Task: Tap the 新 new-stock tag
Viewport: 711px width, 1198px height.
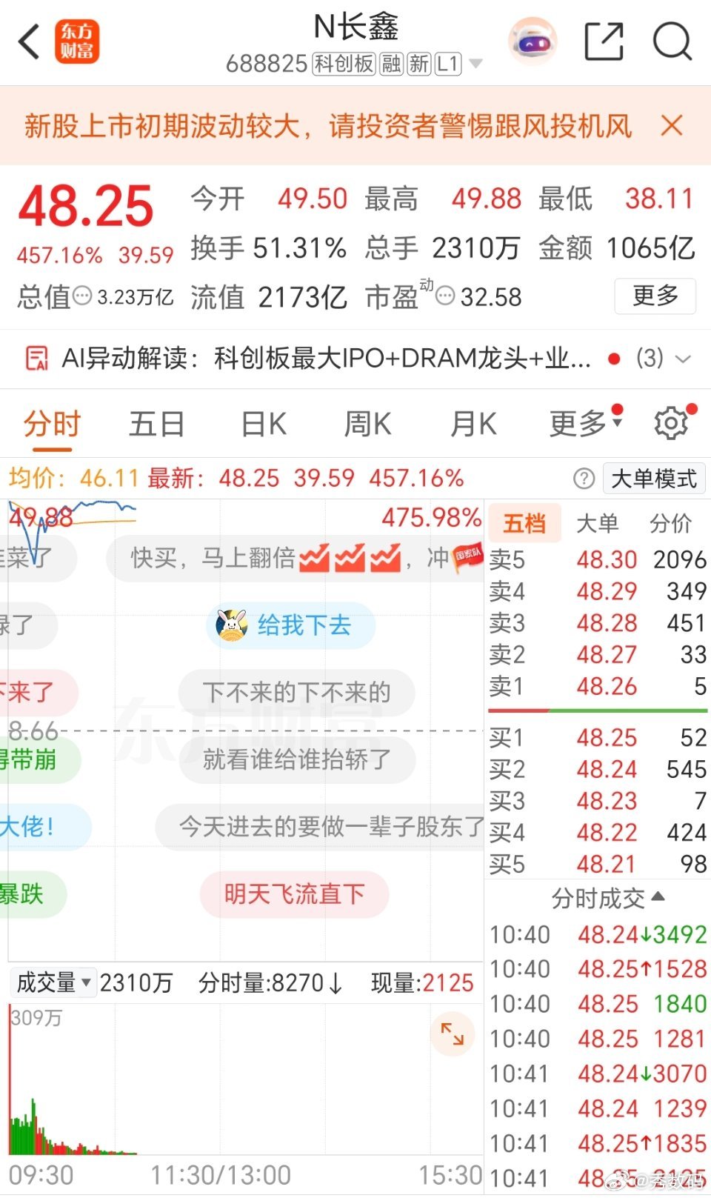Action: (419, 64)
